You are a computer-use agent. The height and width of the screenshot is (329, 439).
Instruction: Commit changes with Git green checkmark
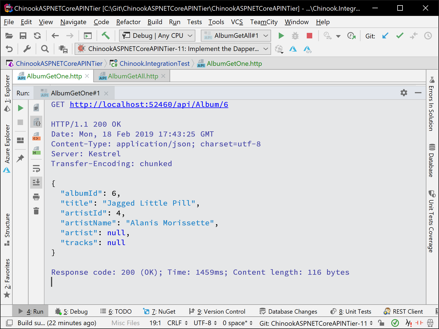[x=400, y=36]
